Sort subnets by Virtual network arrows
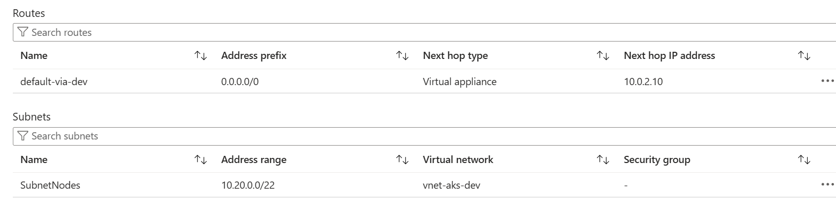Screen dimensions: 836x202 coord(603,160)
